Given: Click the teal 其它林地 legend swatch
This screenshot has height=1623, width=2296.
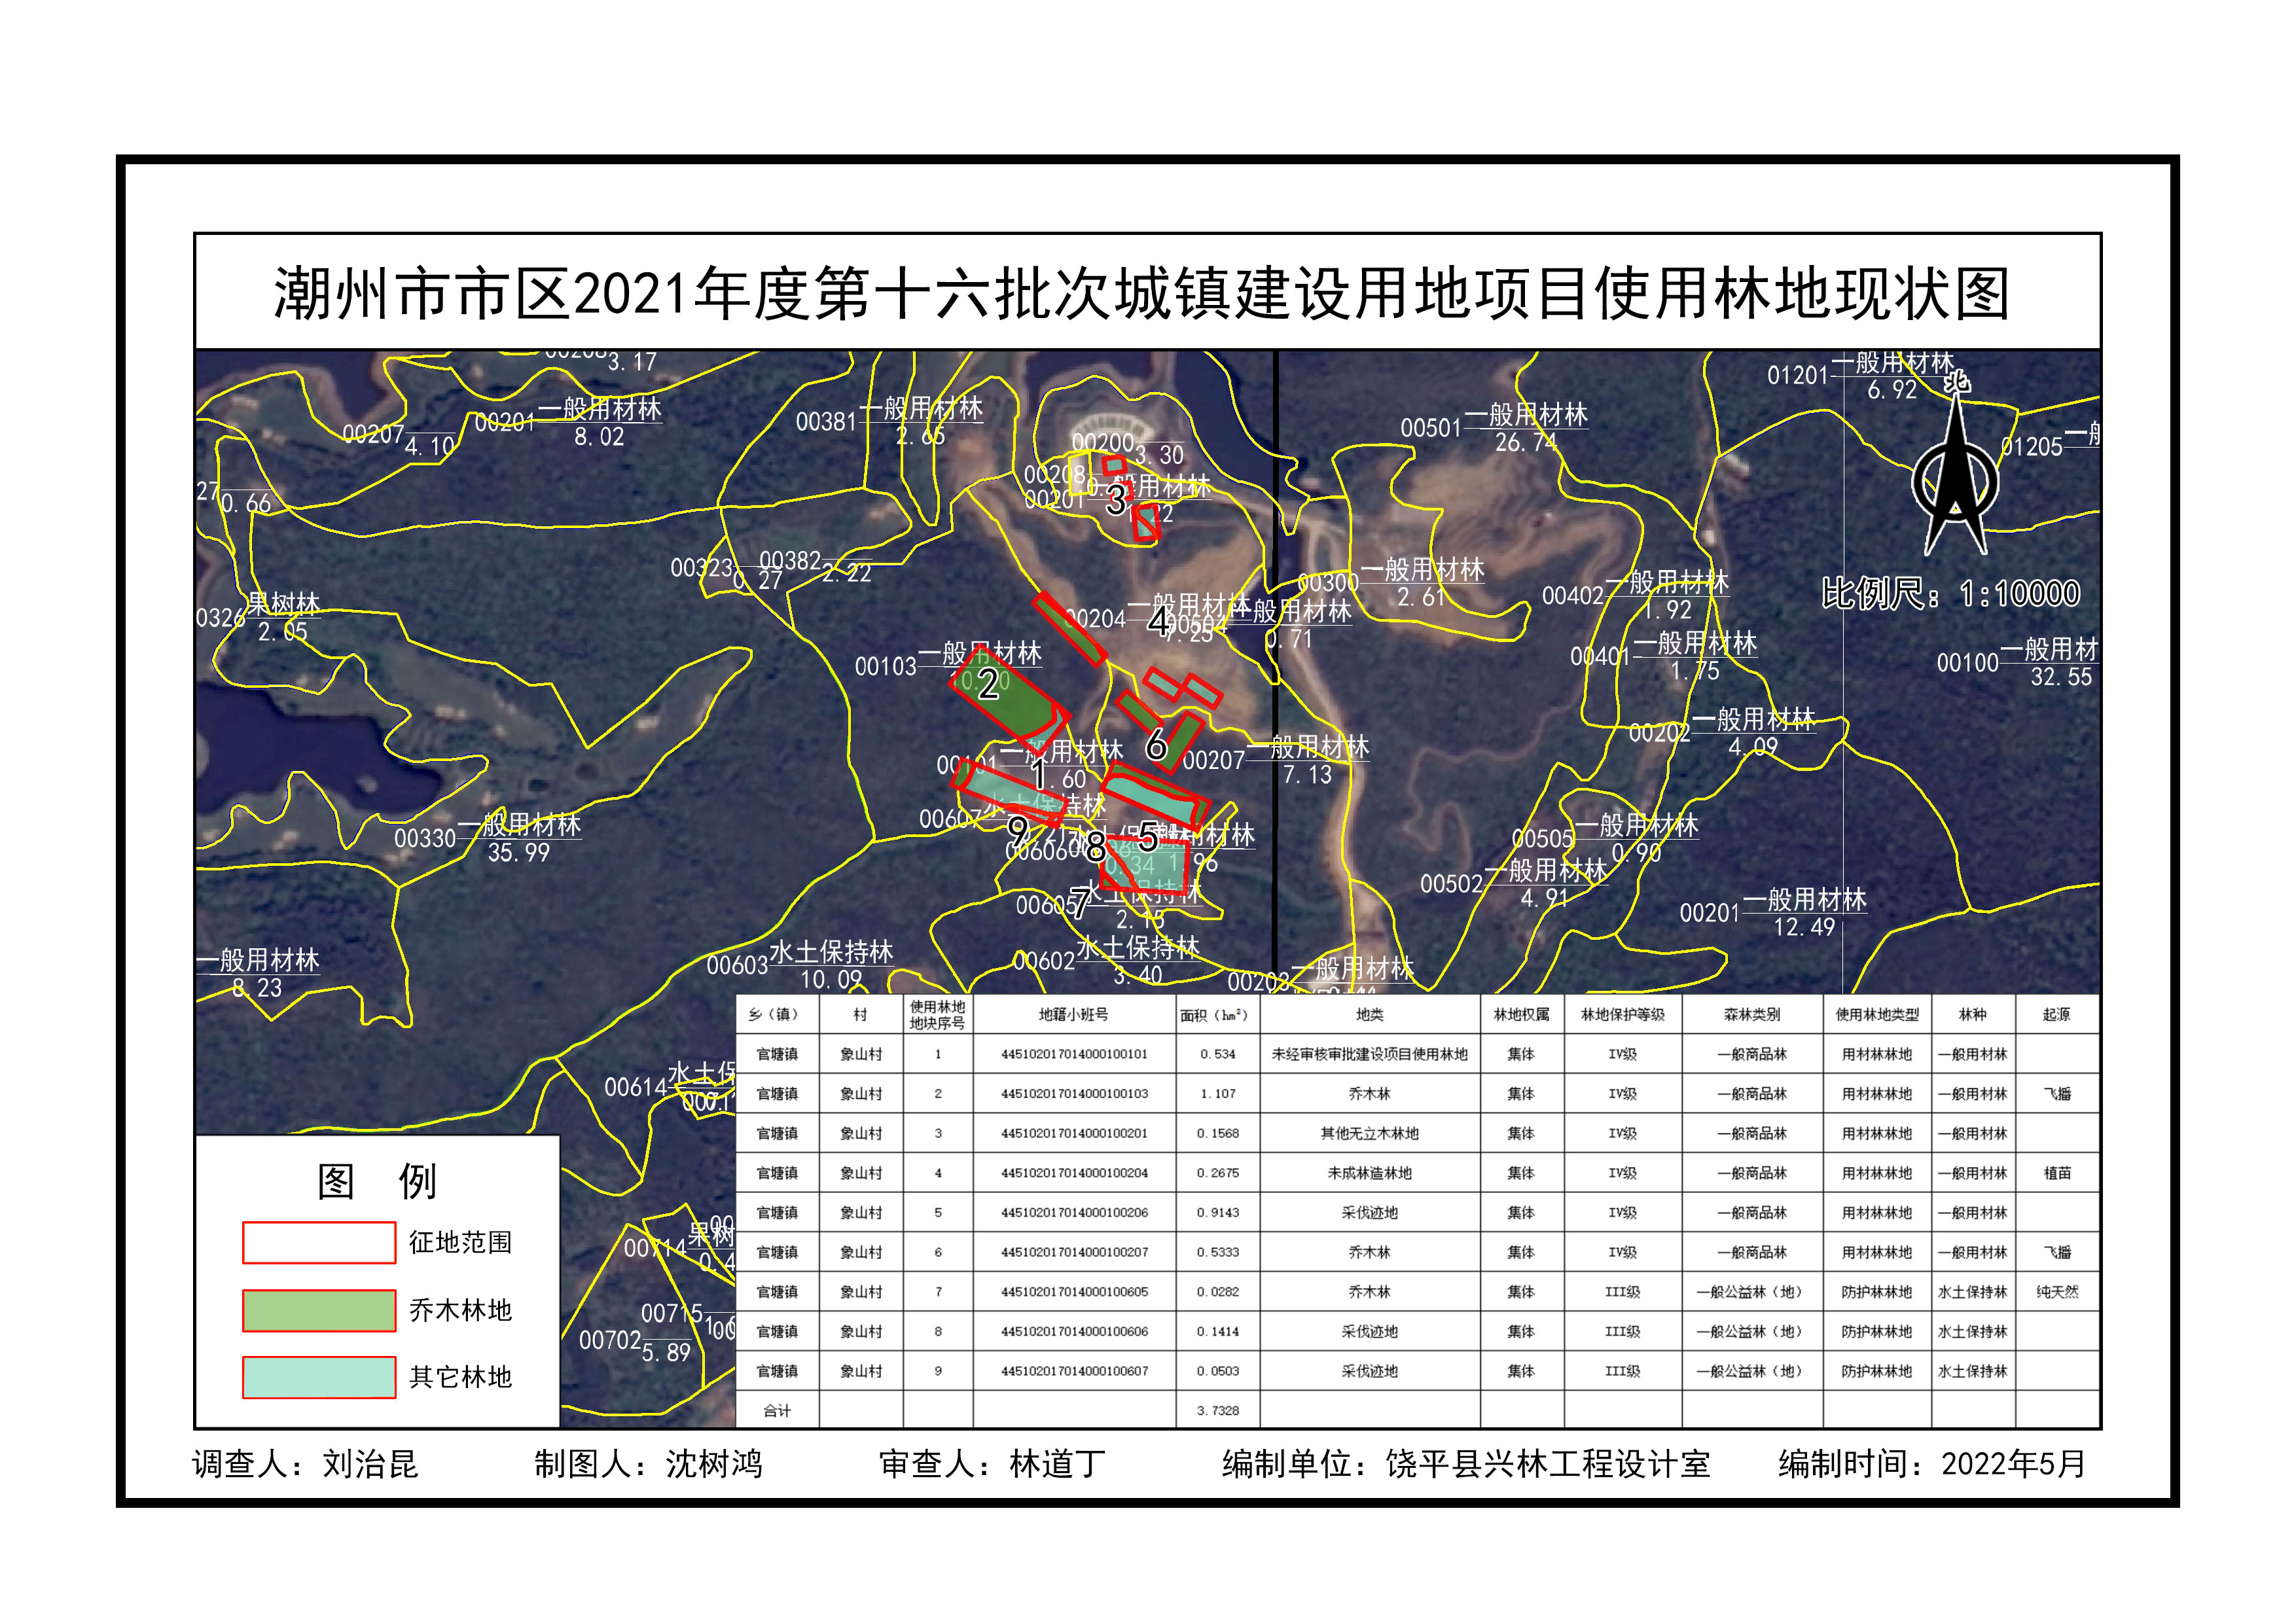Looking at the screenshot, I should pos(319,1377).
